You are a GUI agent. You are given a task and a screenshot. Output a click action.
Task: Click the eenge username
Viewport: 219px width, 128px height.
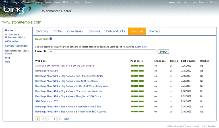coord(172,2)
